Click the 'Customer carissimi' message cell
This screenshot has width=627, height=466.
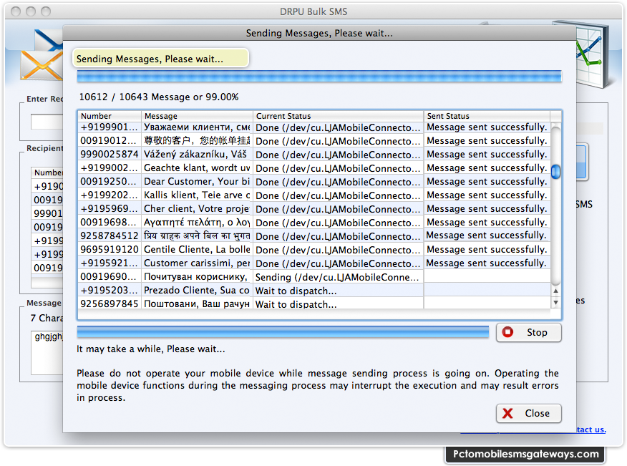(x=197, y=263)
